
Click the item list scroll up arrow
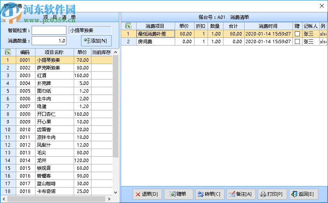[x=115, y=52]
